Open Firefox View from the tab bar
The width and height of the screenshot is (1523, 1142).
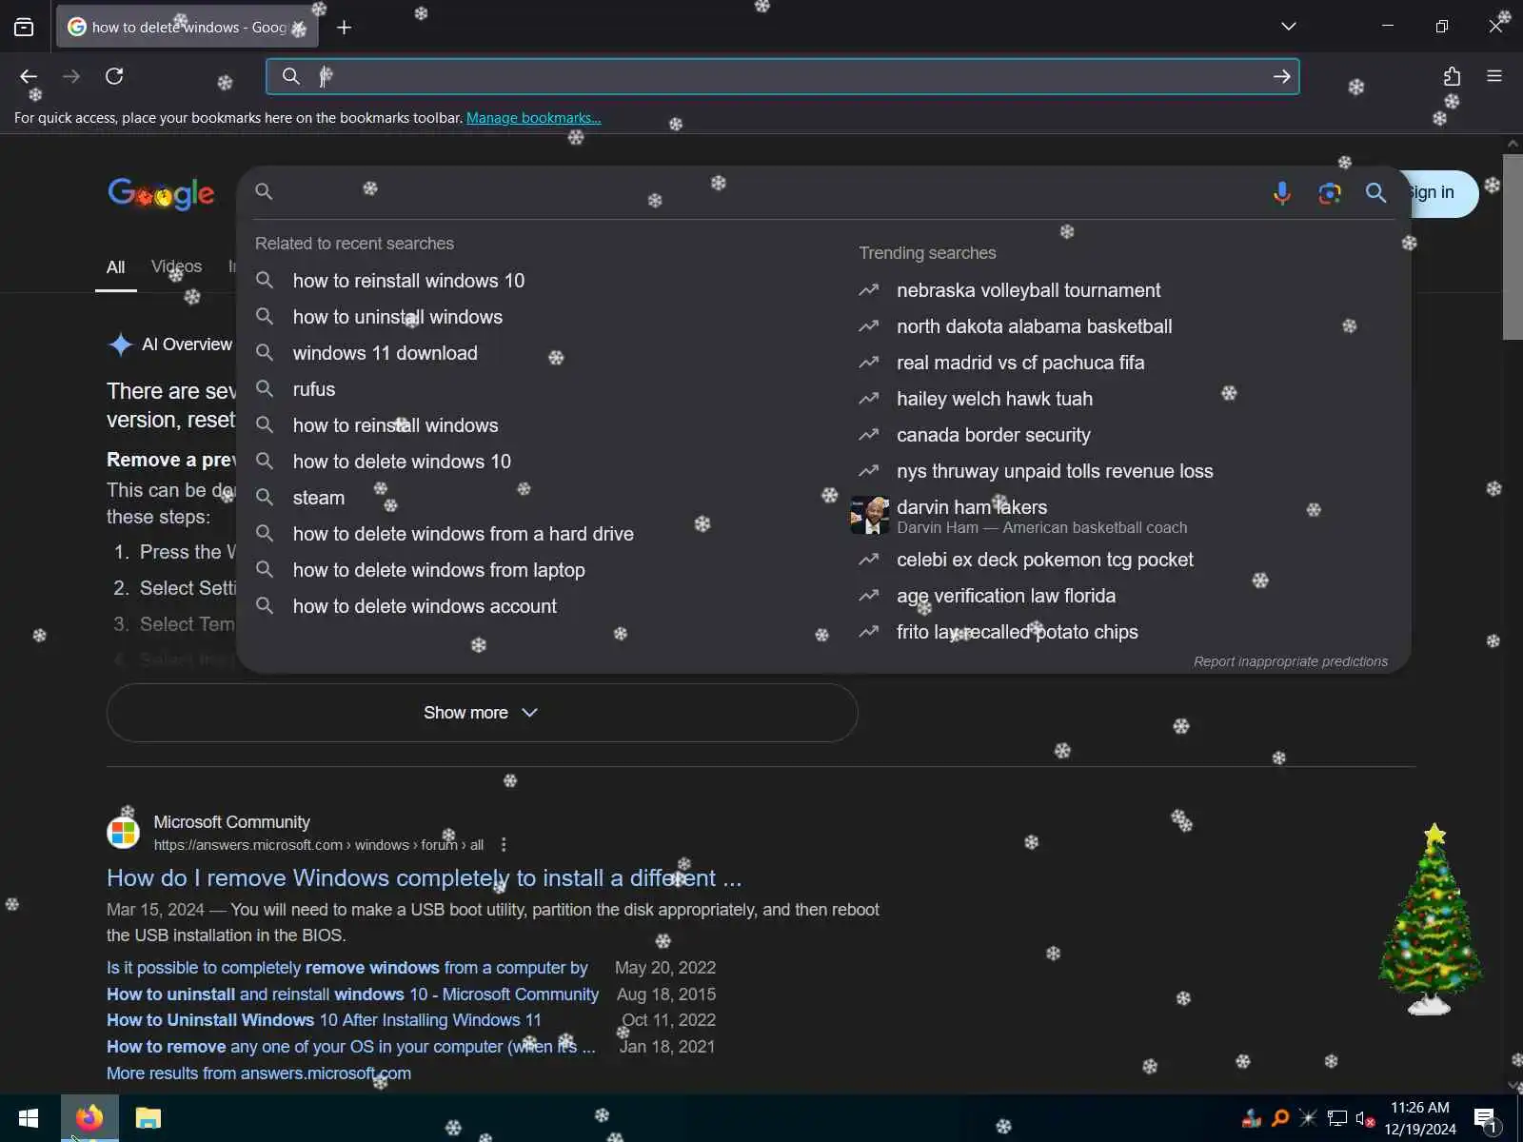pos(24,27)
